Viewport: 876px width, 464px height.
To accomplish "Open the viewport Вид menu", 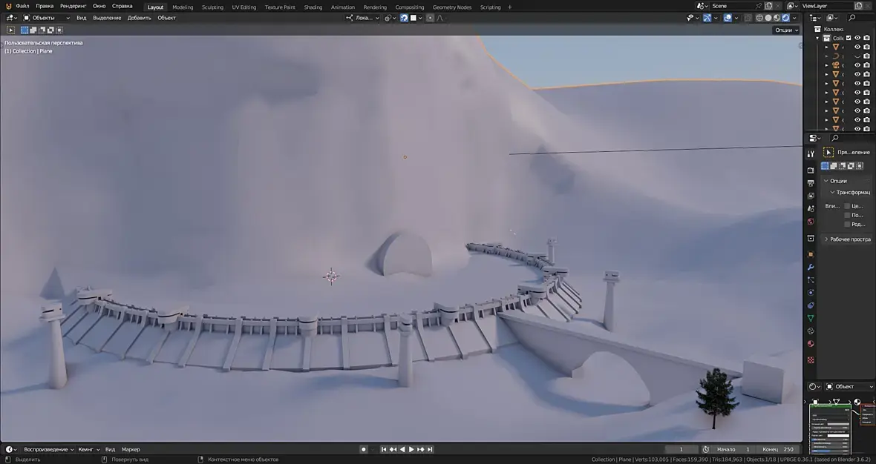I will 82,18.
